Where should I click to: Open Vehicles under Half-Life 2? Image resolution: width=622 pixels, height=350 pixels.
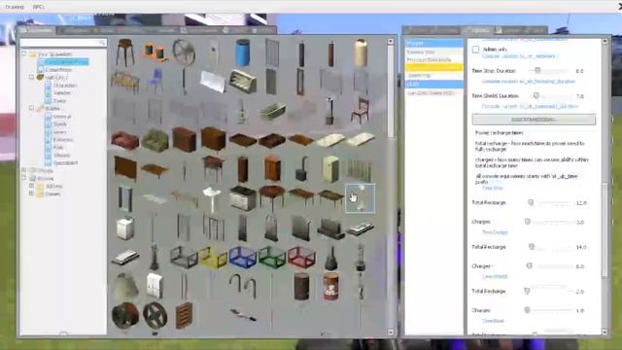coord(61,93)
